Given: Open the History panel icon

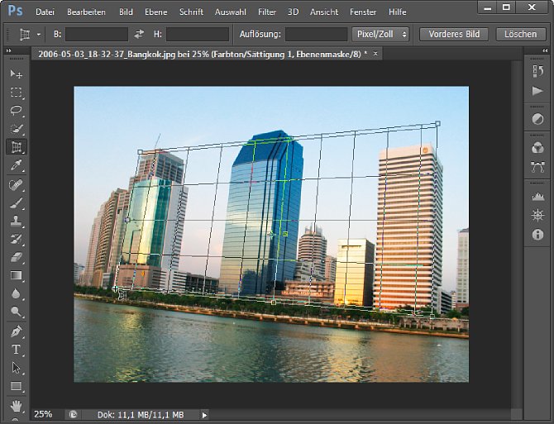Looking at the screenshot, I should point(538,72).
